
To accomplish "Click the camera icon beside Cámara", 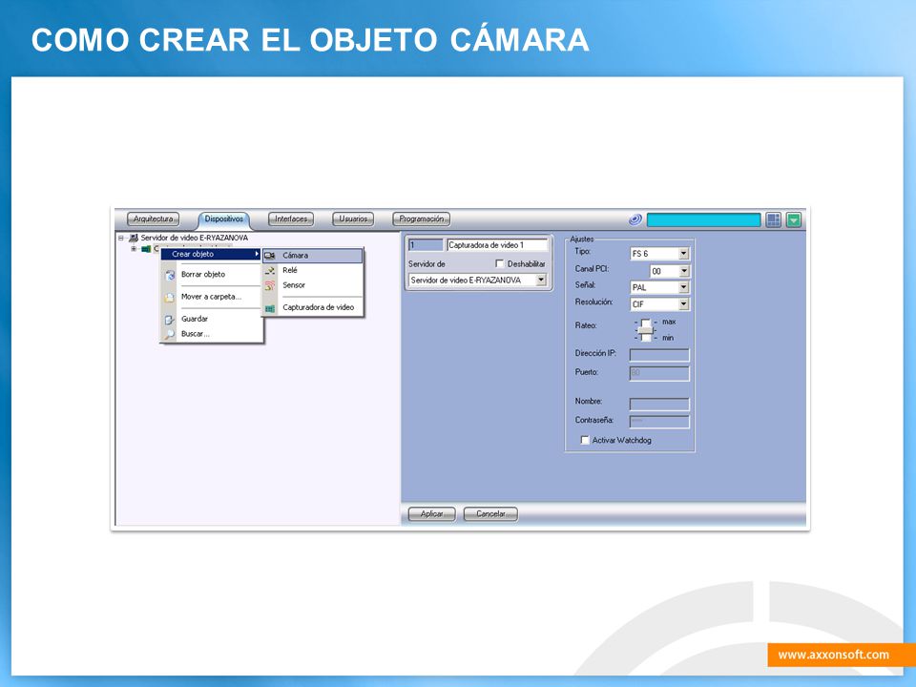I will click(x=270, y=256).
